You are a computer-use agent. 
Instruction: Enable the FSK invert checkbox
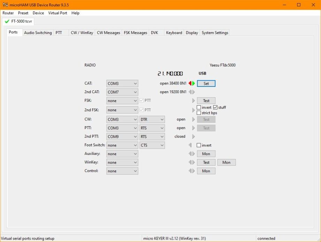pyautogui.click(x=199, y=107)
